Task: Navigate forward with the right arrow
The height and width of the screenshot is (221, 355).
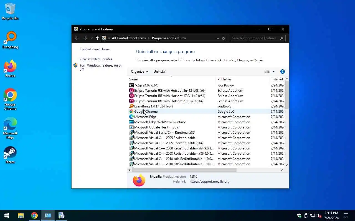Action: (x=85, y=38)
